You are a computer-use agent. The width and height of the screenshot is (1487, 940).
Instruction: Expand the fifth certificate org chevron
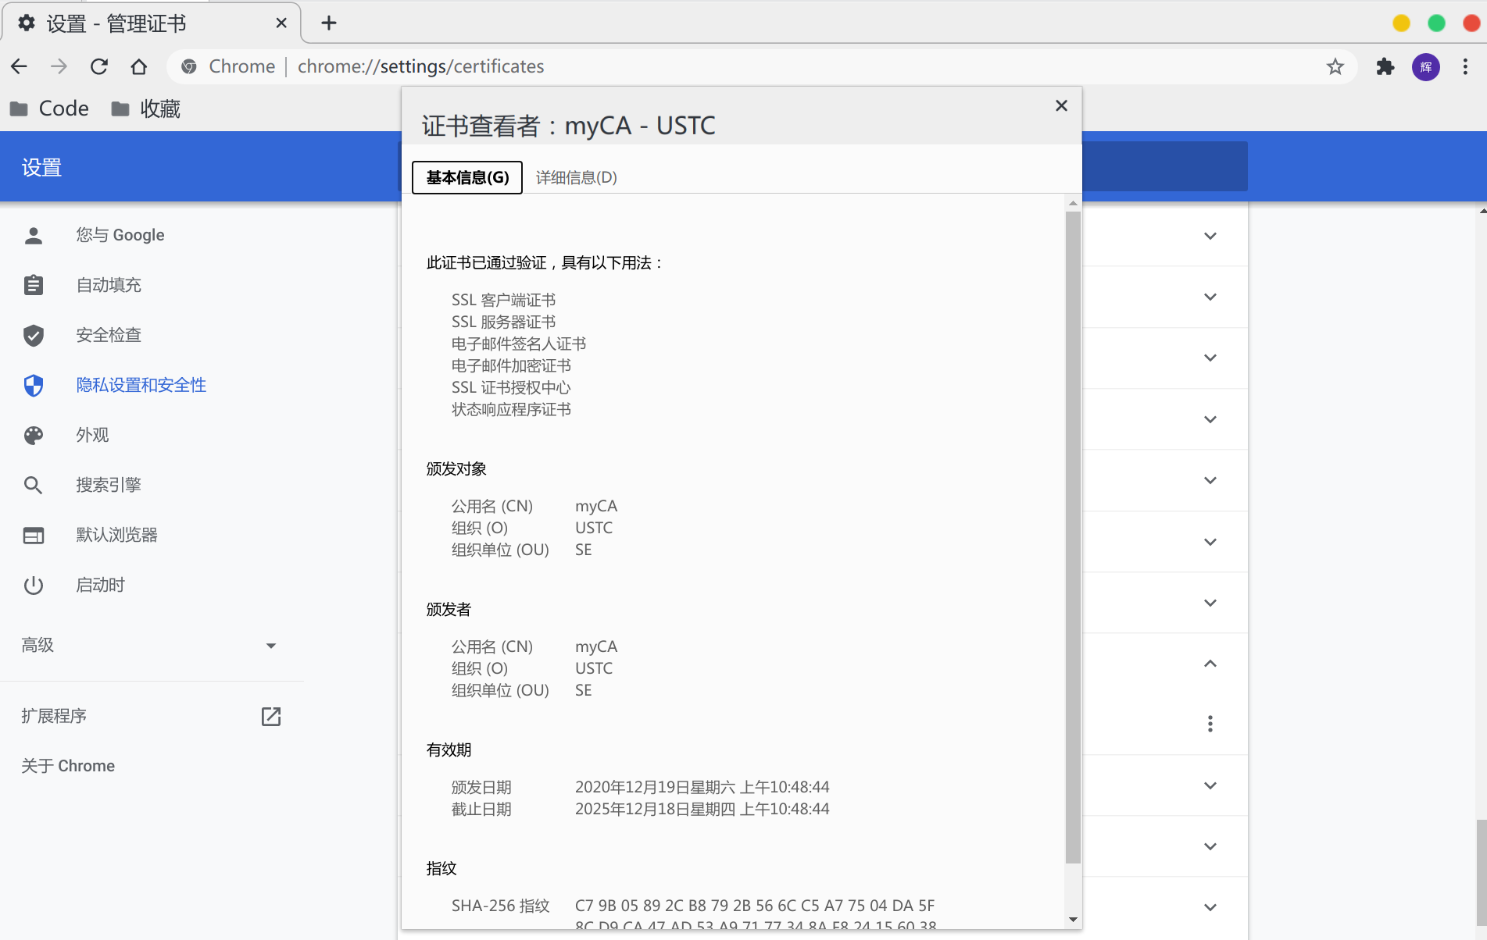pyautogui.click(x=1210, y=480)
